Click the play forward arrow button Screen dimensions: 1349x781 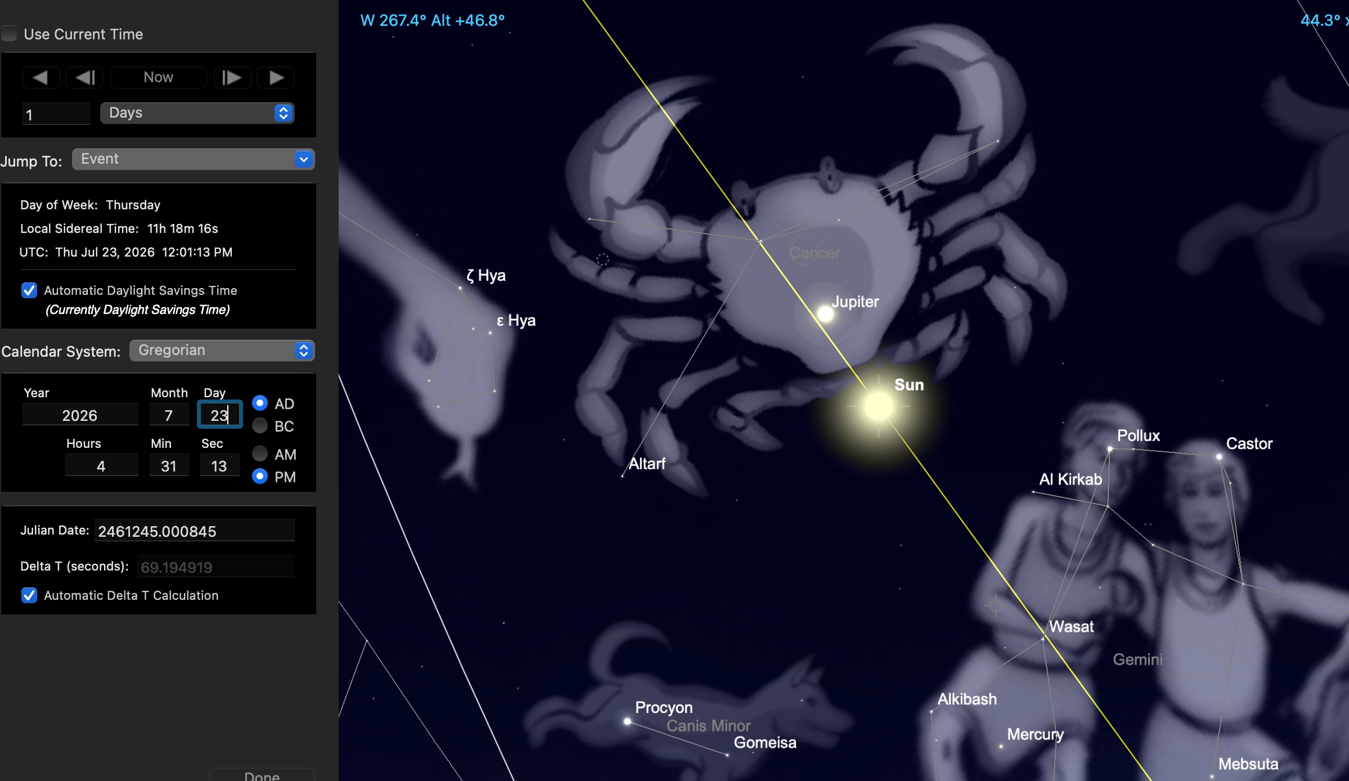(x=276, y=77)
